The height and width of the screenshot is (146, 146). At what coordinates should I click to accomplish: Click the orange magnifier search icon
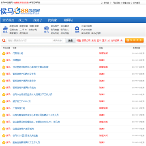coord(4,40)
